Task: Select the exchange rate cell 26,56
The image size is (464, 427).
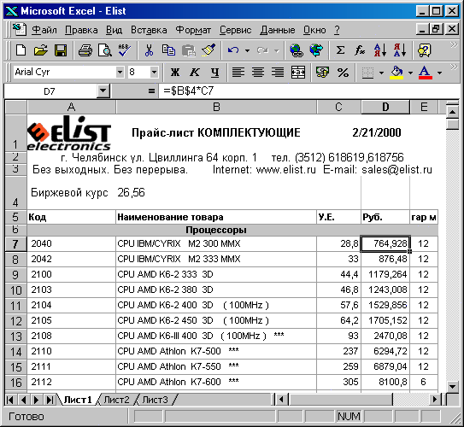Action: [x=216, y=193]
